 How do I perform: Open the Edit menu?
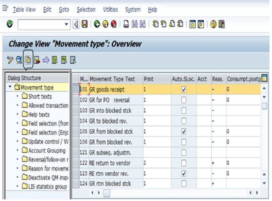(47, 9)
